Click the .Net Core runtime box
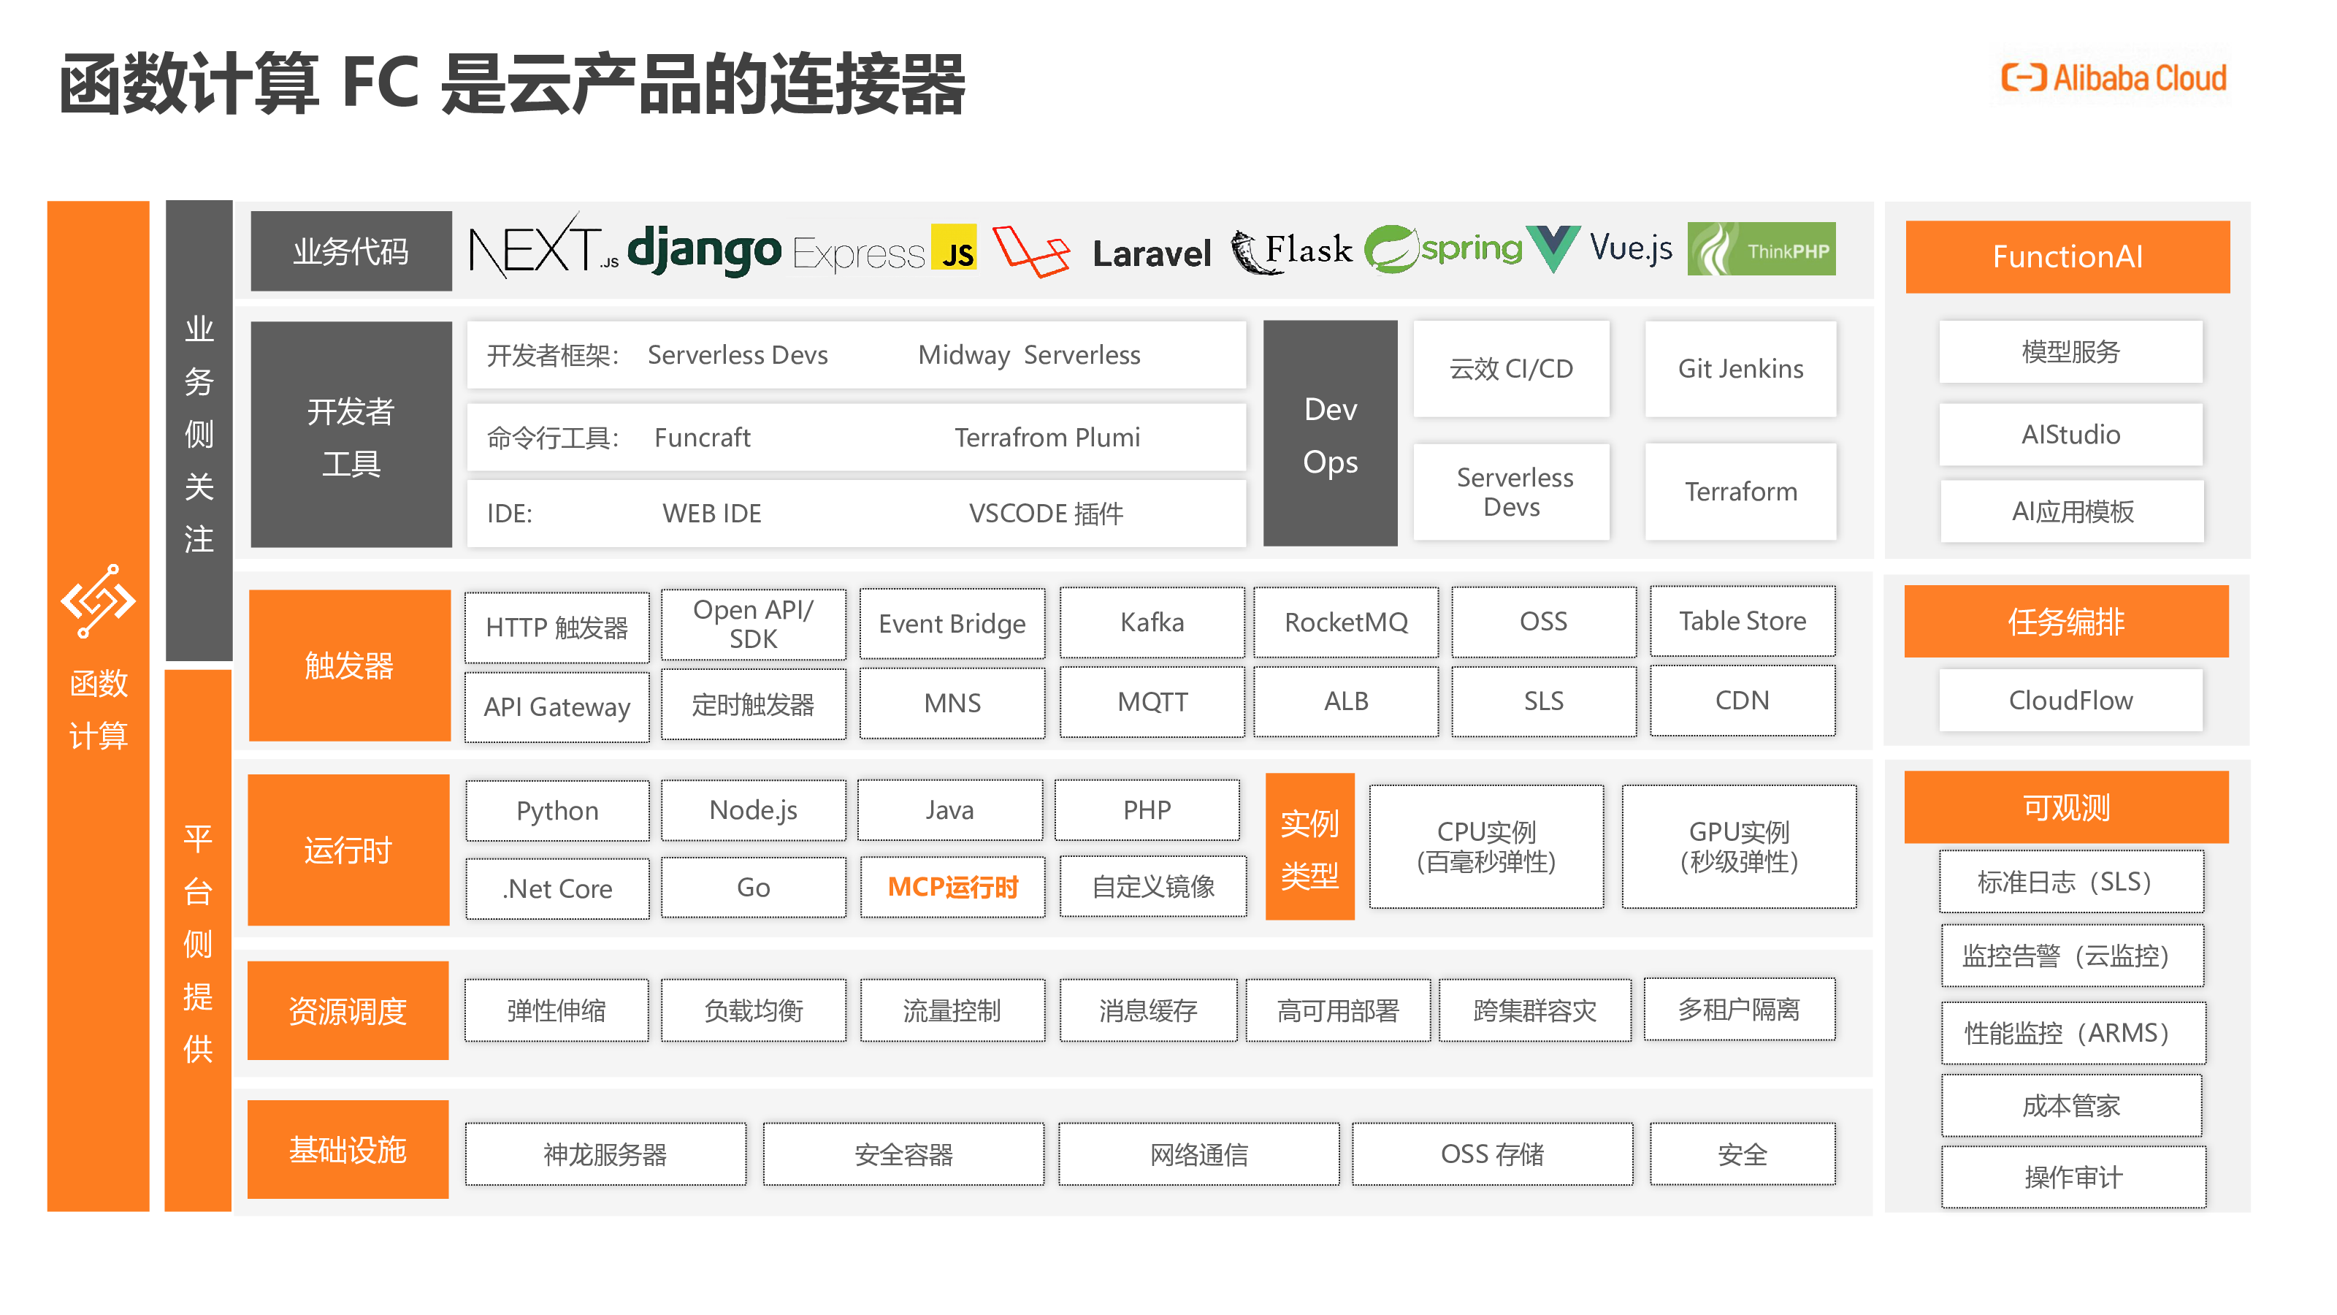Viewport: 2337px width, 1315px height. (x=557, y=888)
